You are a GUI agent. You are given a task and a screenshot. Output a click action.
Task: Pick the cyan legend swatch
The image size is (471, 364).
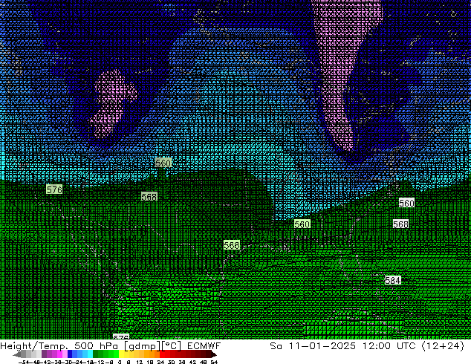90,354
